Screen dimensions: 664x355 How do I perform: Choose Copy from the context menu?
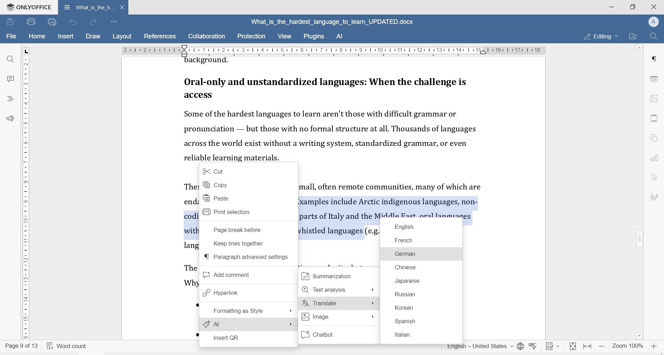click(249, 185)
